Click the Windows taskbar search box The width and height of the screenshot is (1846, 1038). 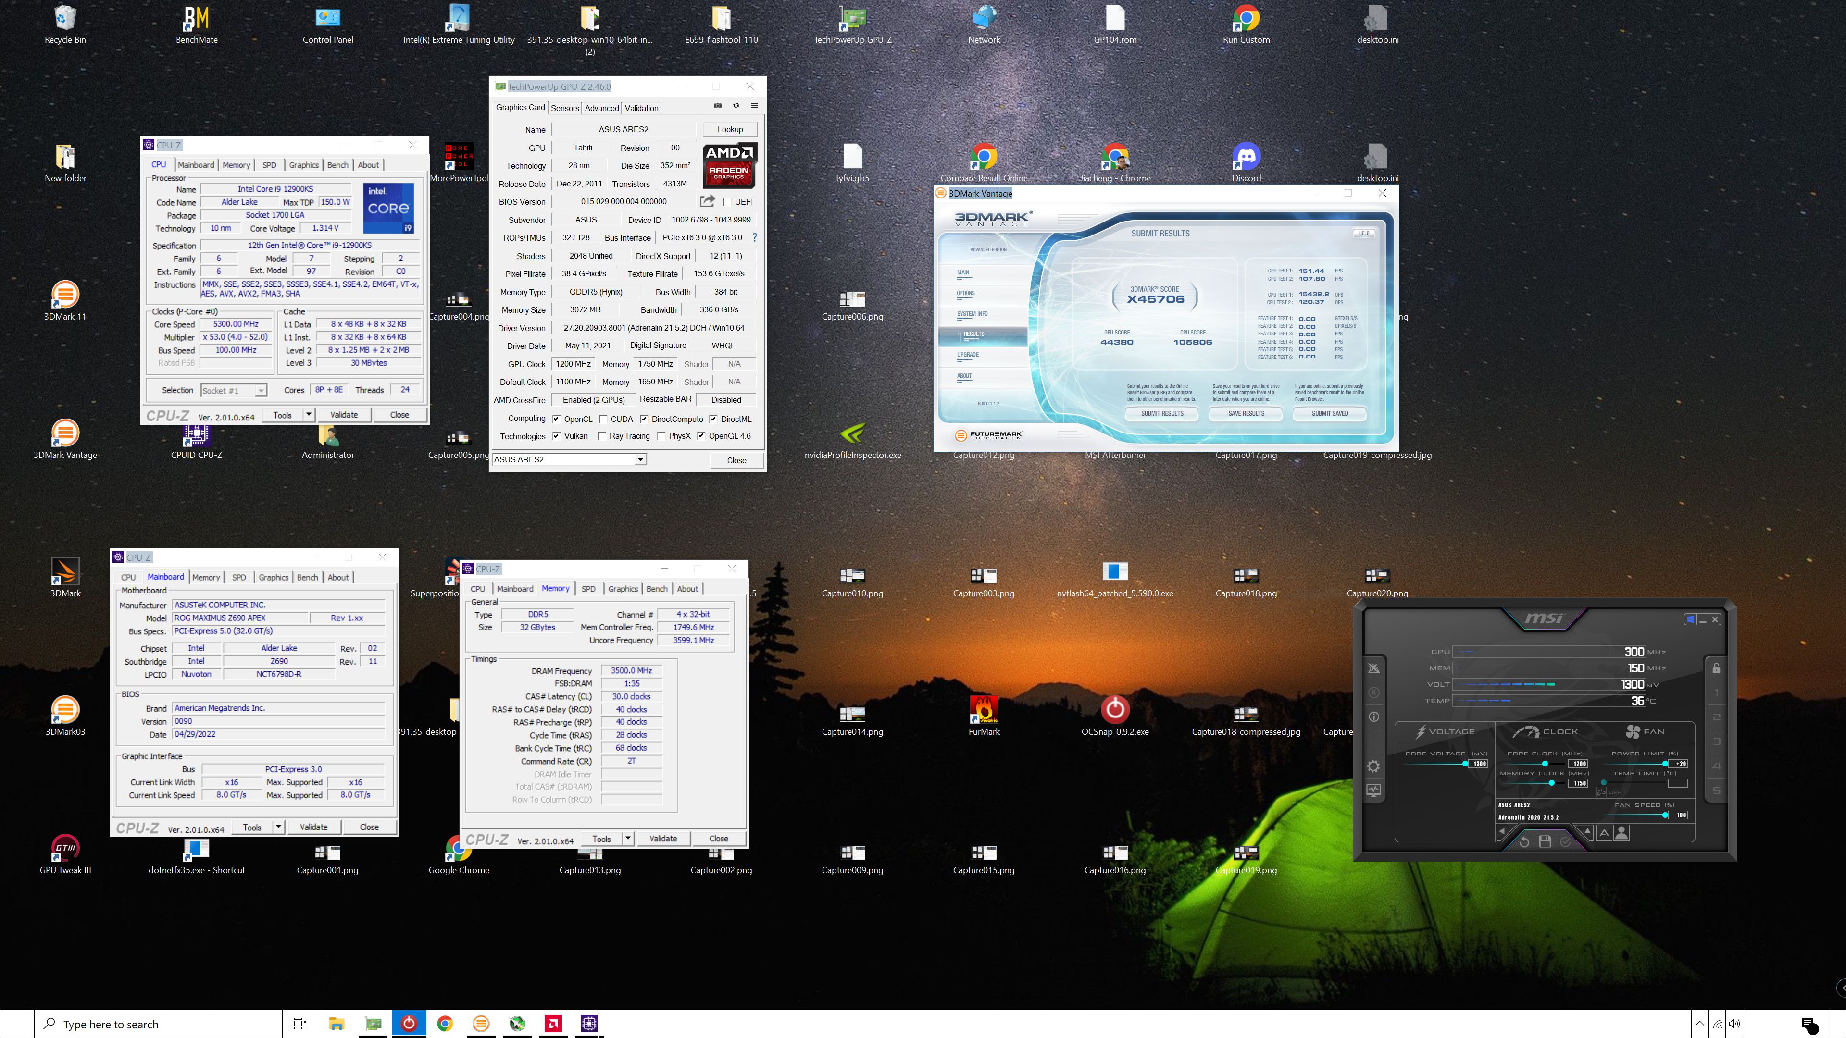point(158,1024)
